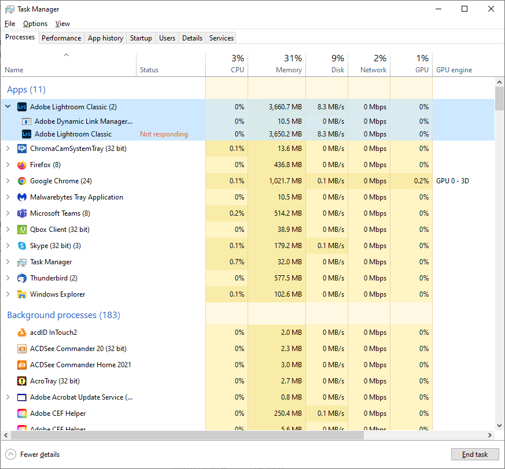Click Fewer details
This screenshot has height=469, width=505.
pyautogui.click(x=32, y=455)
